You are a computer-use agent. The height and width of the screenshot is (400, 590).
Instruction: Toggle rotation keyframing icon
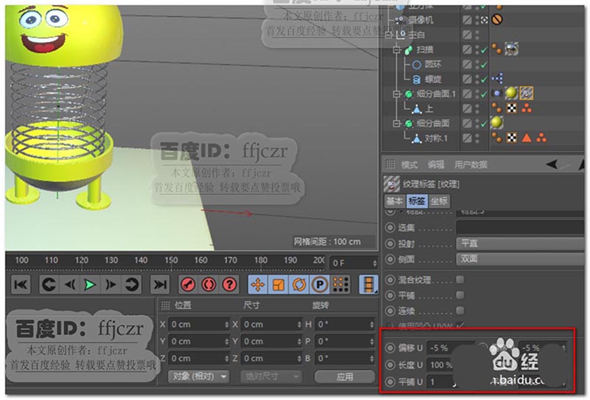pos(299,284)
